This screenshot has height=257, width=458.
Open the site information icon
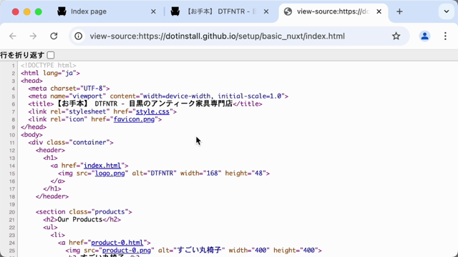pos(78,36)
